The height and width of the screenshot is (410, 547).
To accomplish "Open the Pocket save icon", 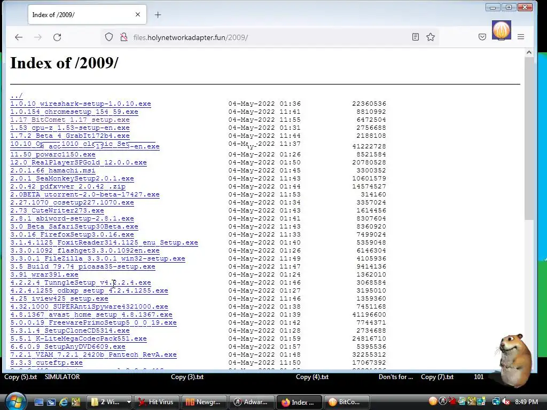I will [482, 37].
